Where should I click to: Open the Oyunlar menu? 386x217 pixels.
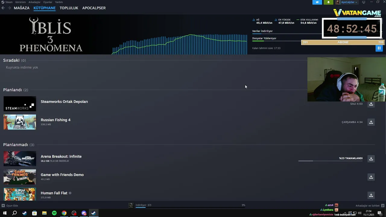click(48, 2)
